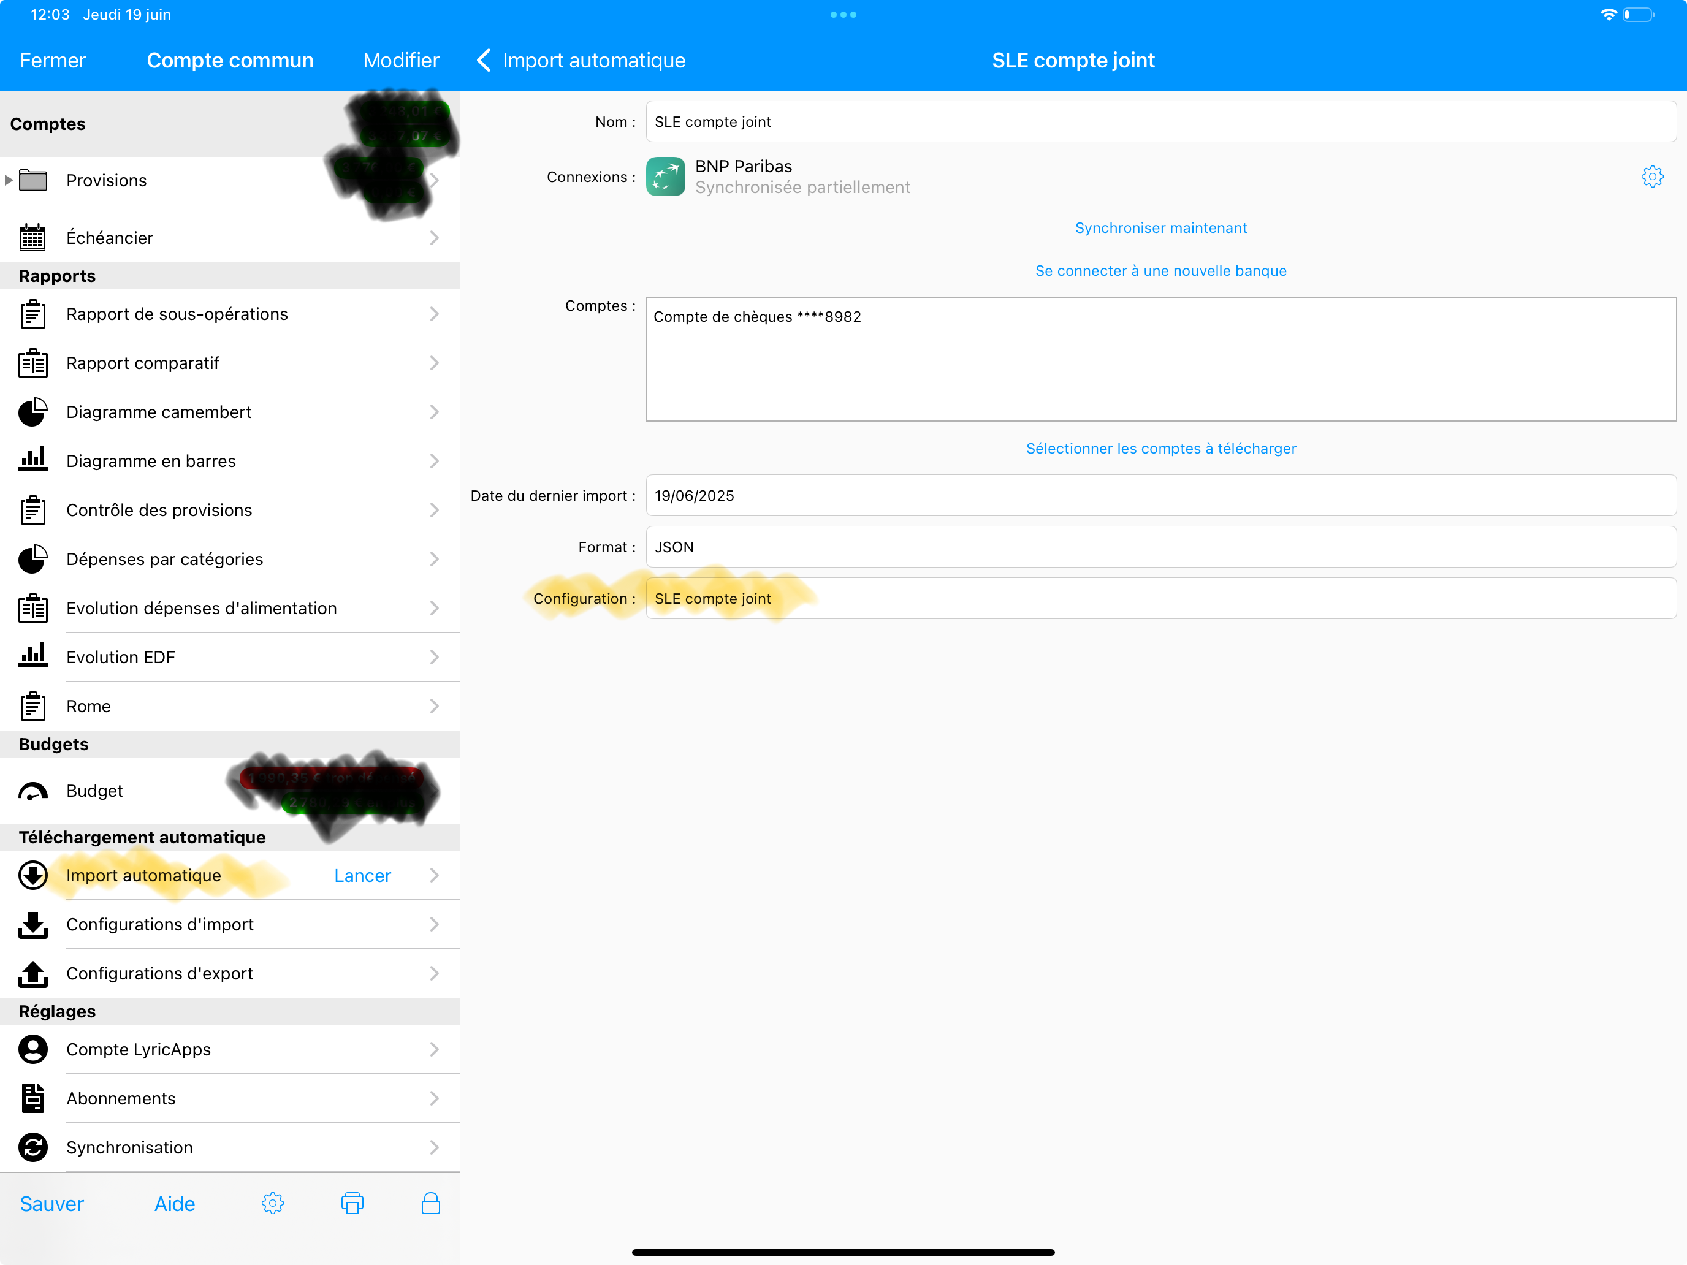The width and height of the screenshot is (1687, 1265).
Task: Click the Configurations d'export upload icon
Action: pos(32,973)
